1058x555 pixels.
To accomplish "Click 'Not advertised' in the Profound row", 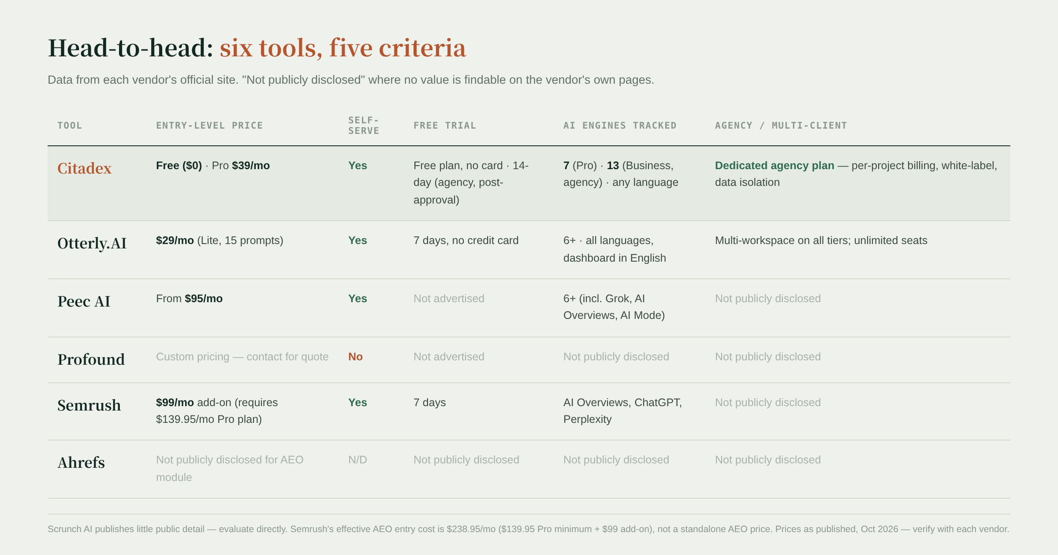I will [x=449, y=357].
